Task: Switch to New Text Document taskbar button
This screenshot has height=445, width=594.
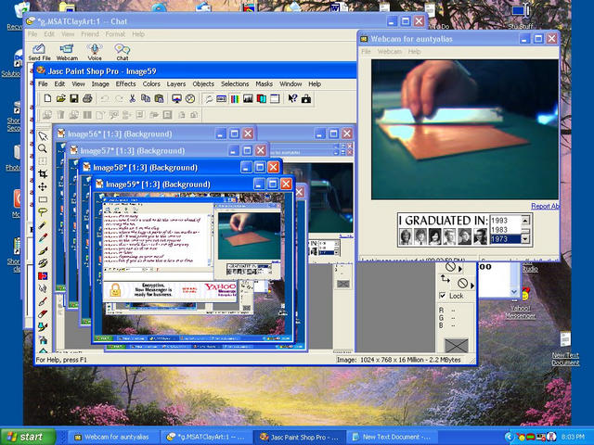Action: 392,437
